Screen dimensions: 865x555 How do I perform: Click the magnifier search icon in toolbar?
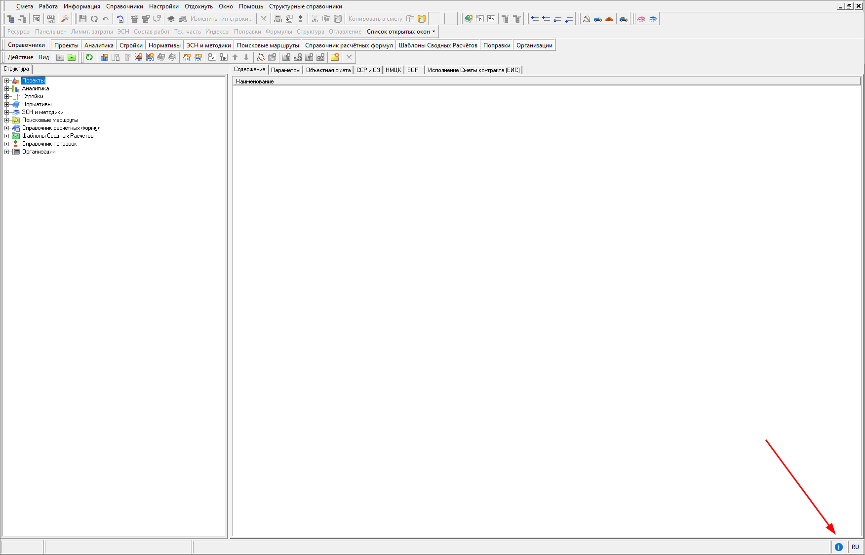point(65,19)
